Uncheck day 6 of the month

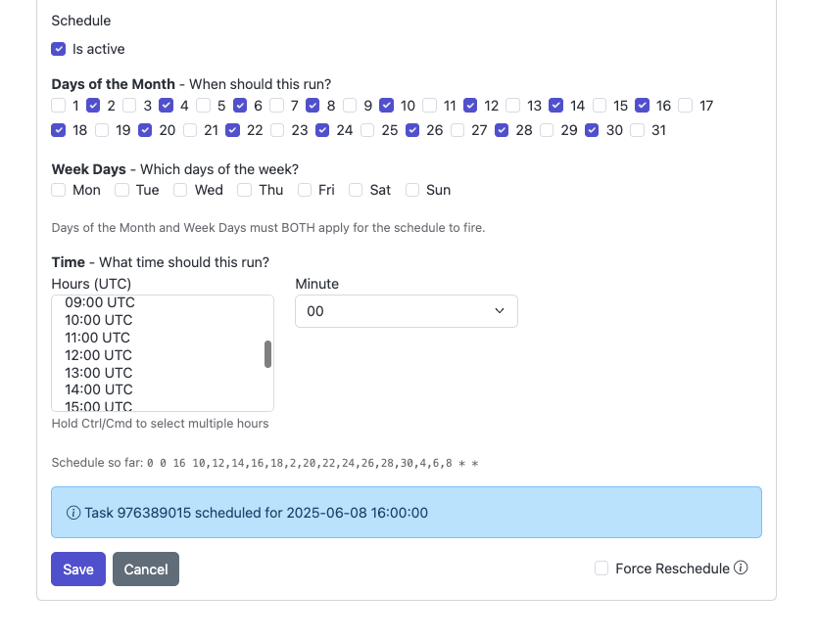pos(239,106)
